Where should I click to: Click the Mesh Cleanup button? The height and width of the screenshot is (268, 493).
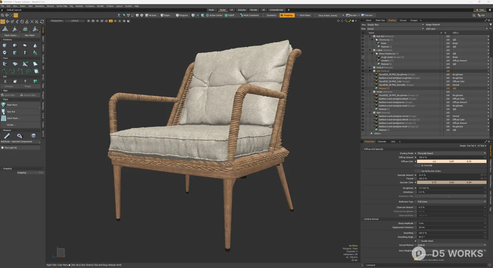[x=10, y=35]
